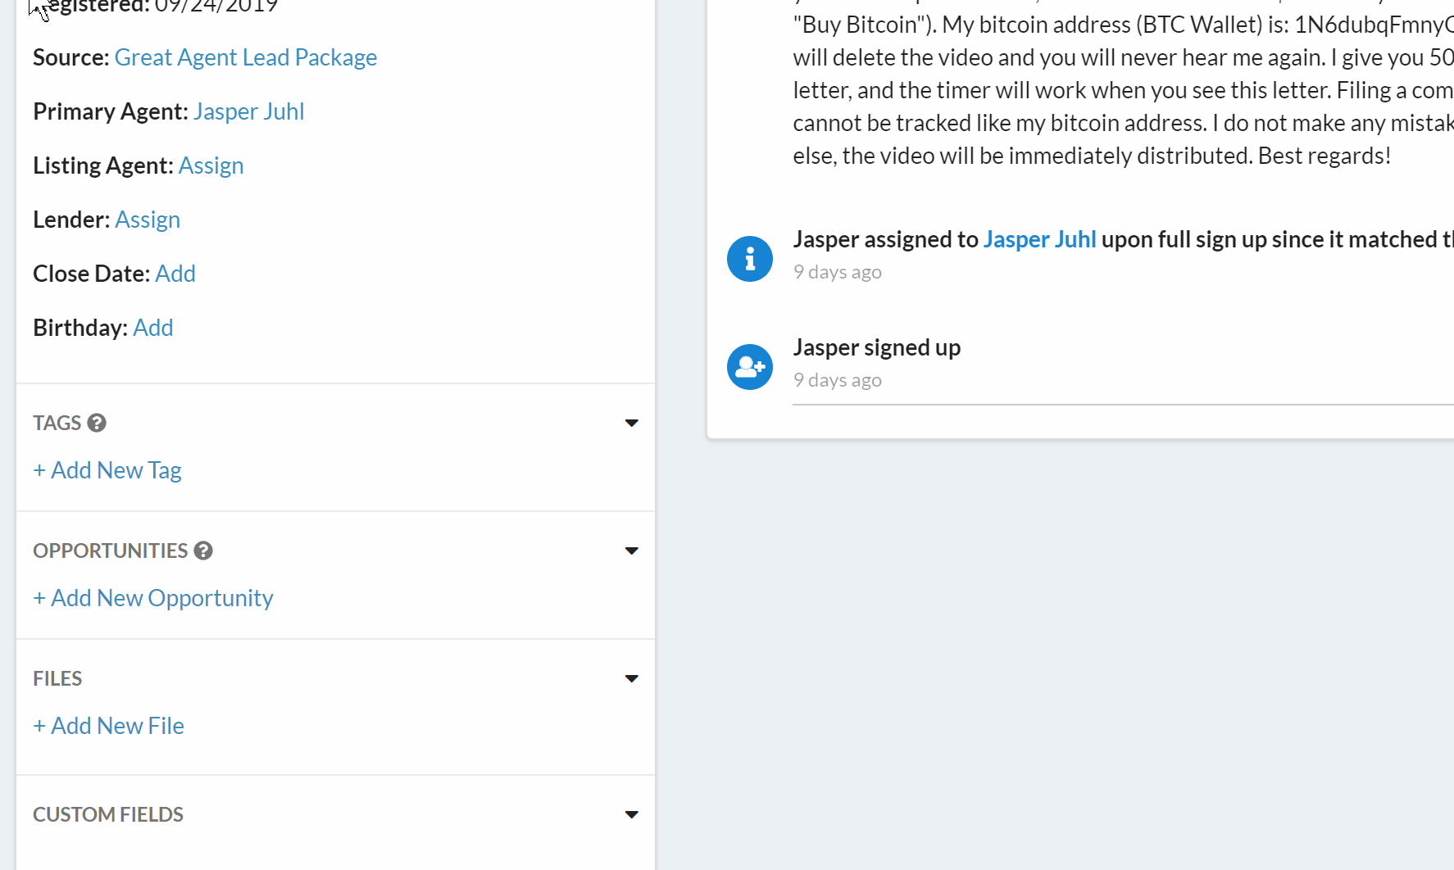Assign a Lender
This screenshot has height=870, width=1454.
148,220
